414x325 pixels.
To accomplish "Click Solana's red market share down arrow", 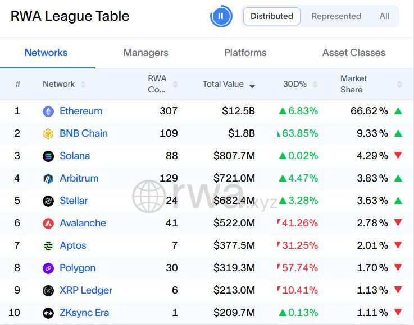I will tap(398, 155).
